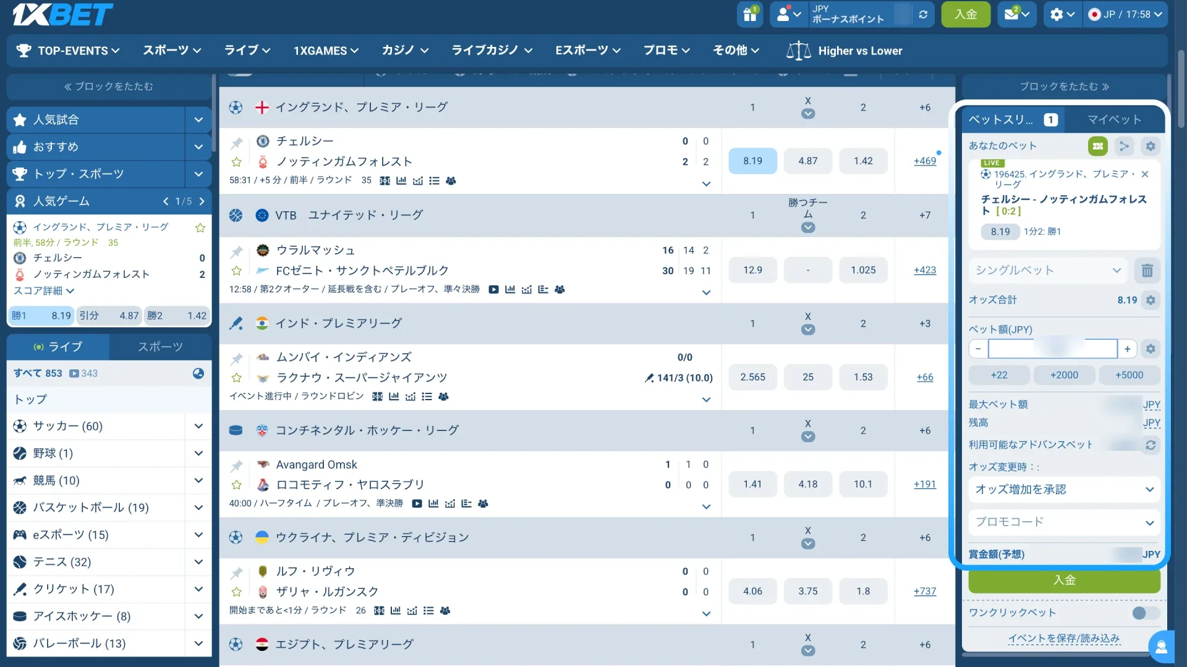Open the settings gear in the top header
1187x667 pixels.
click(1063, 14)
